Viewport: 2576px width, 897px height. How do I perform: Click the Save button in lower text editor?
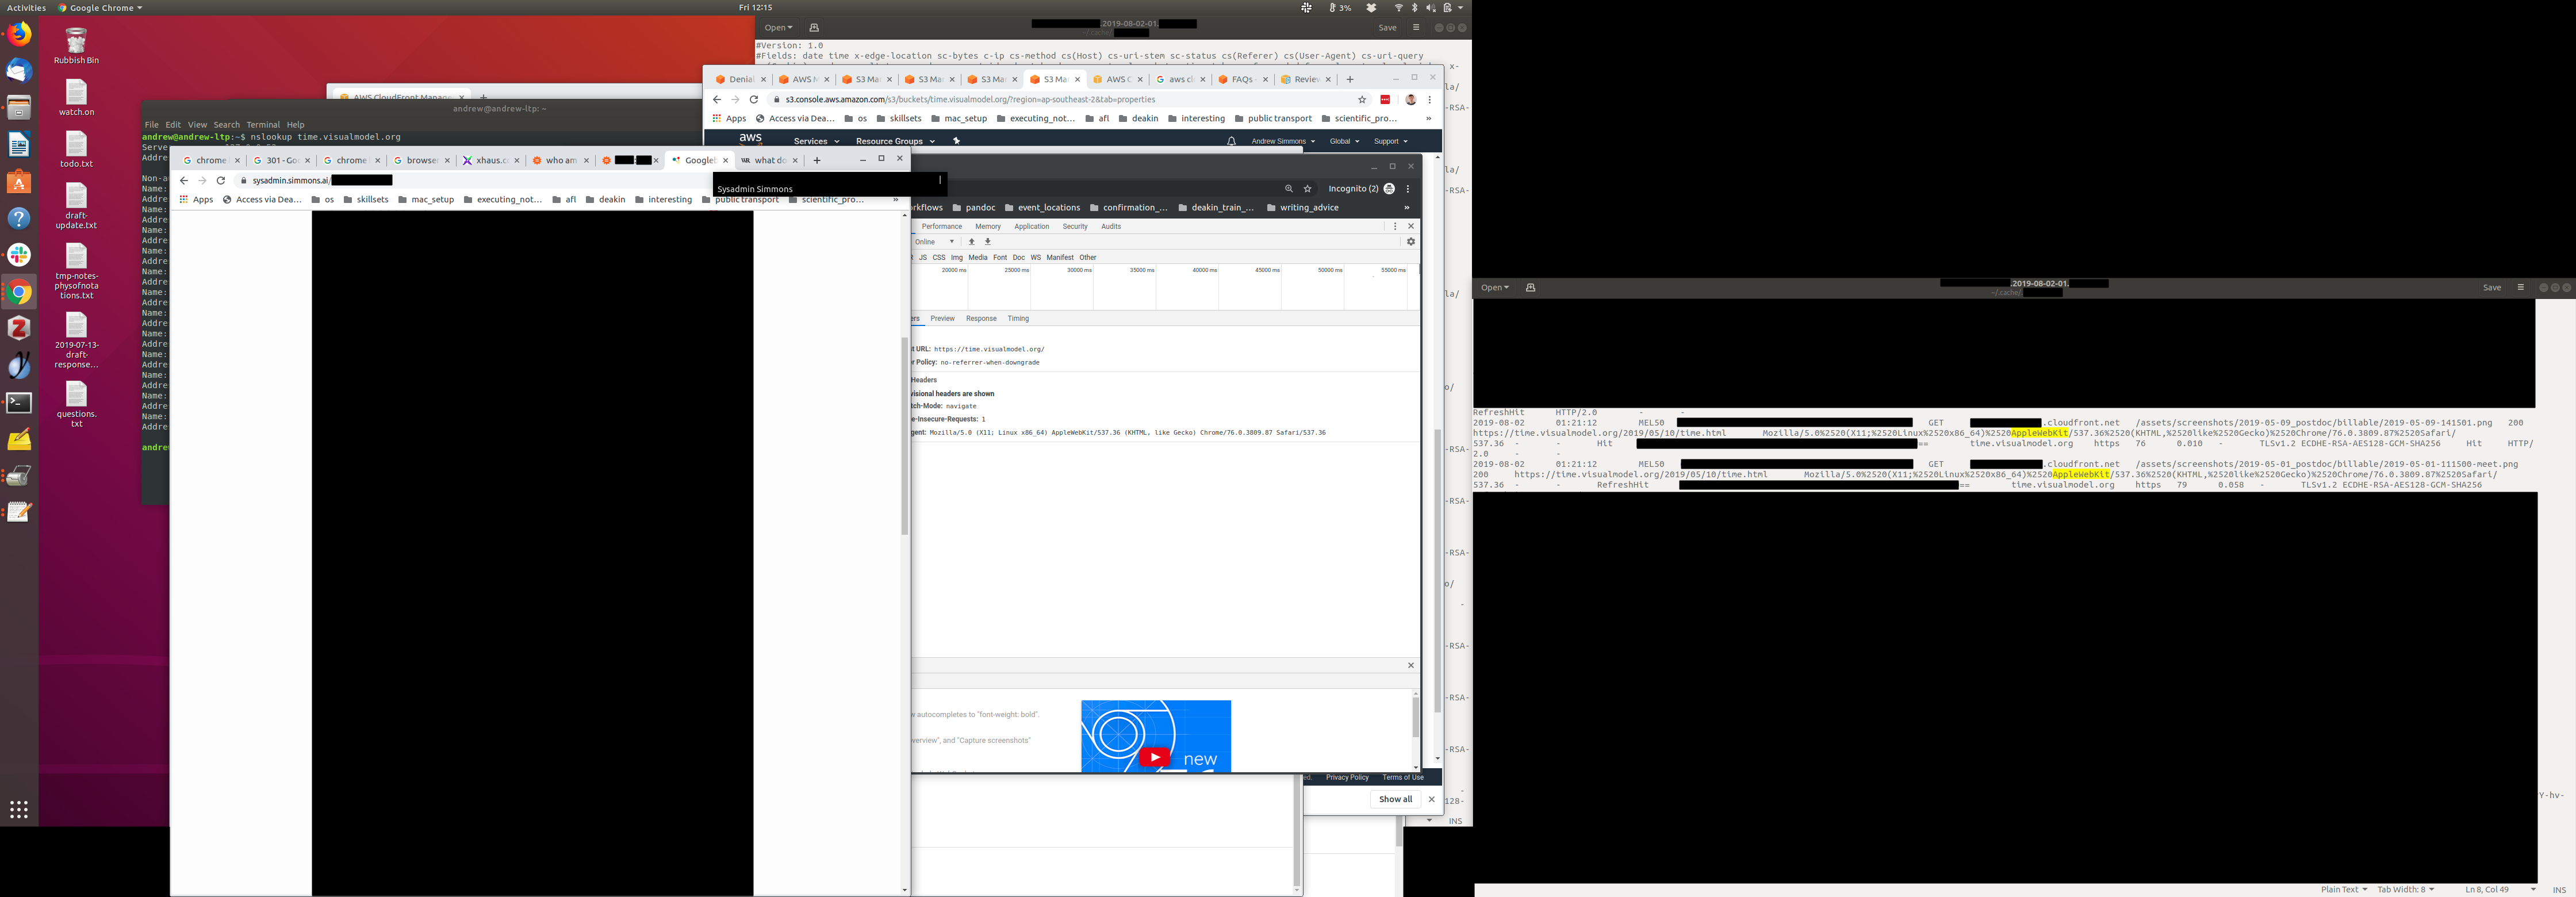click(2491, 288)
